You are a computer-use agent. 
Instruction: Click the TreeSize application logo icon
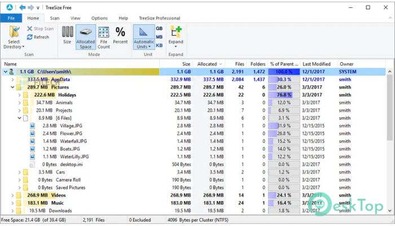coord(10,7)
